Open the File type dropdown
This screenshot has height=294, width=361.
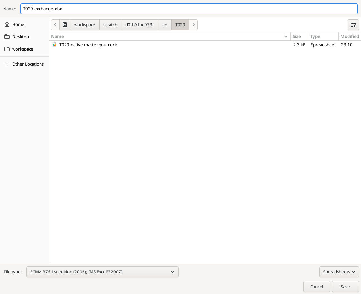click(x=102, y=272)
